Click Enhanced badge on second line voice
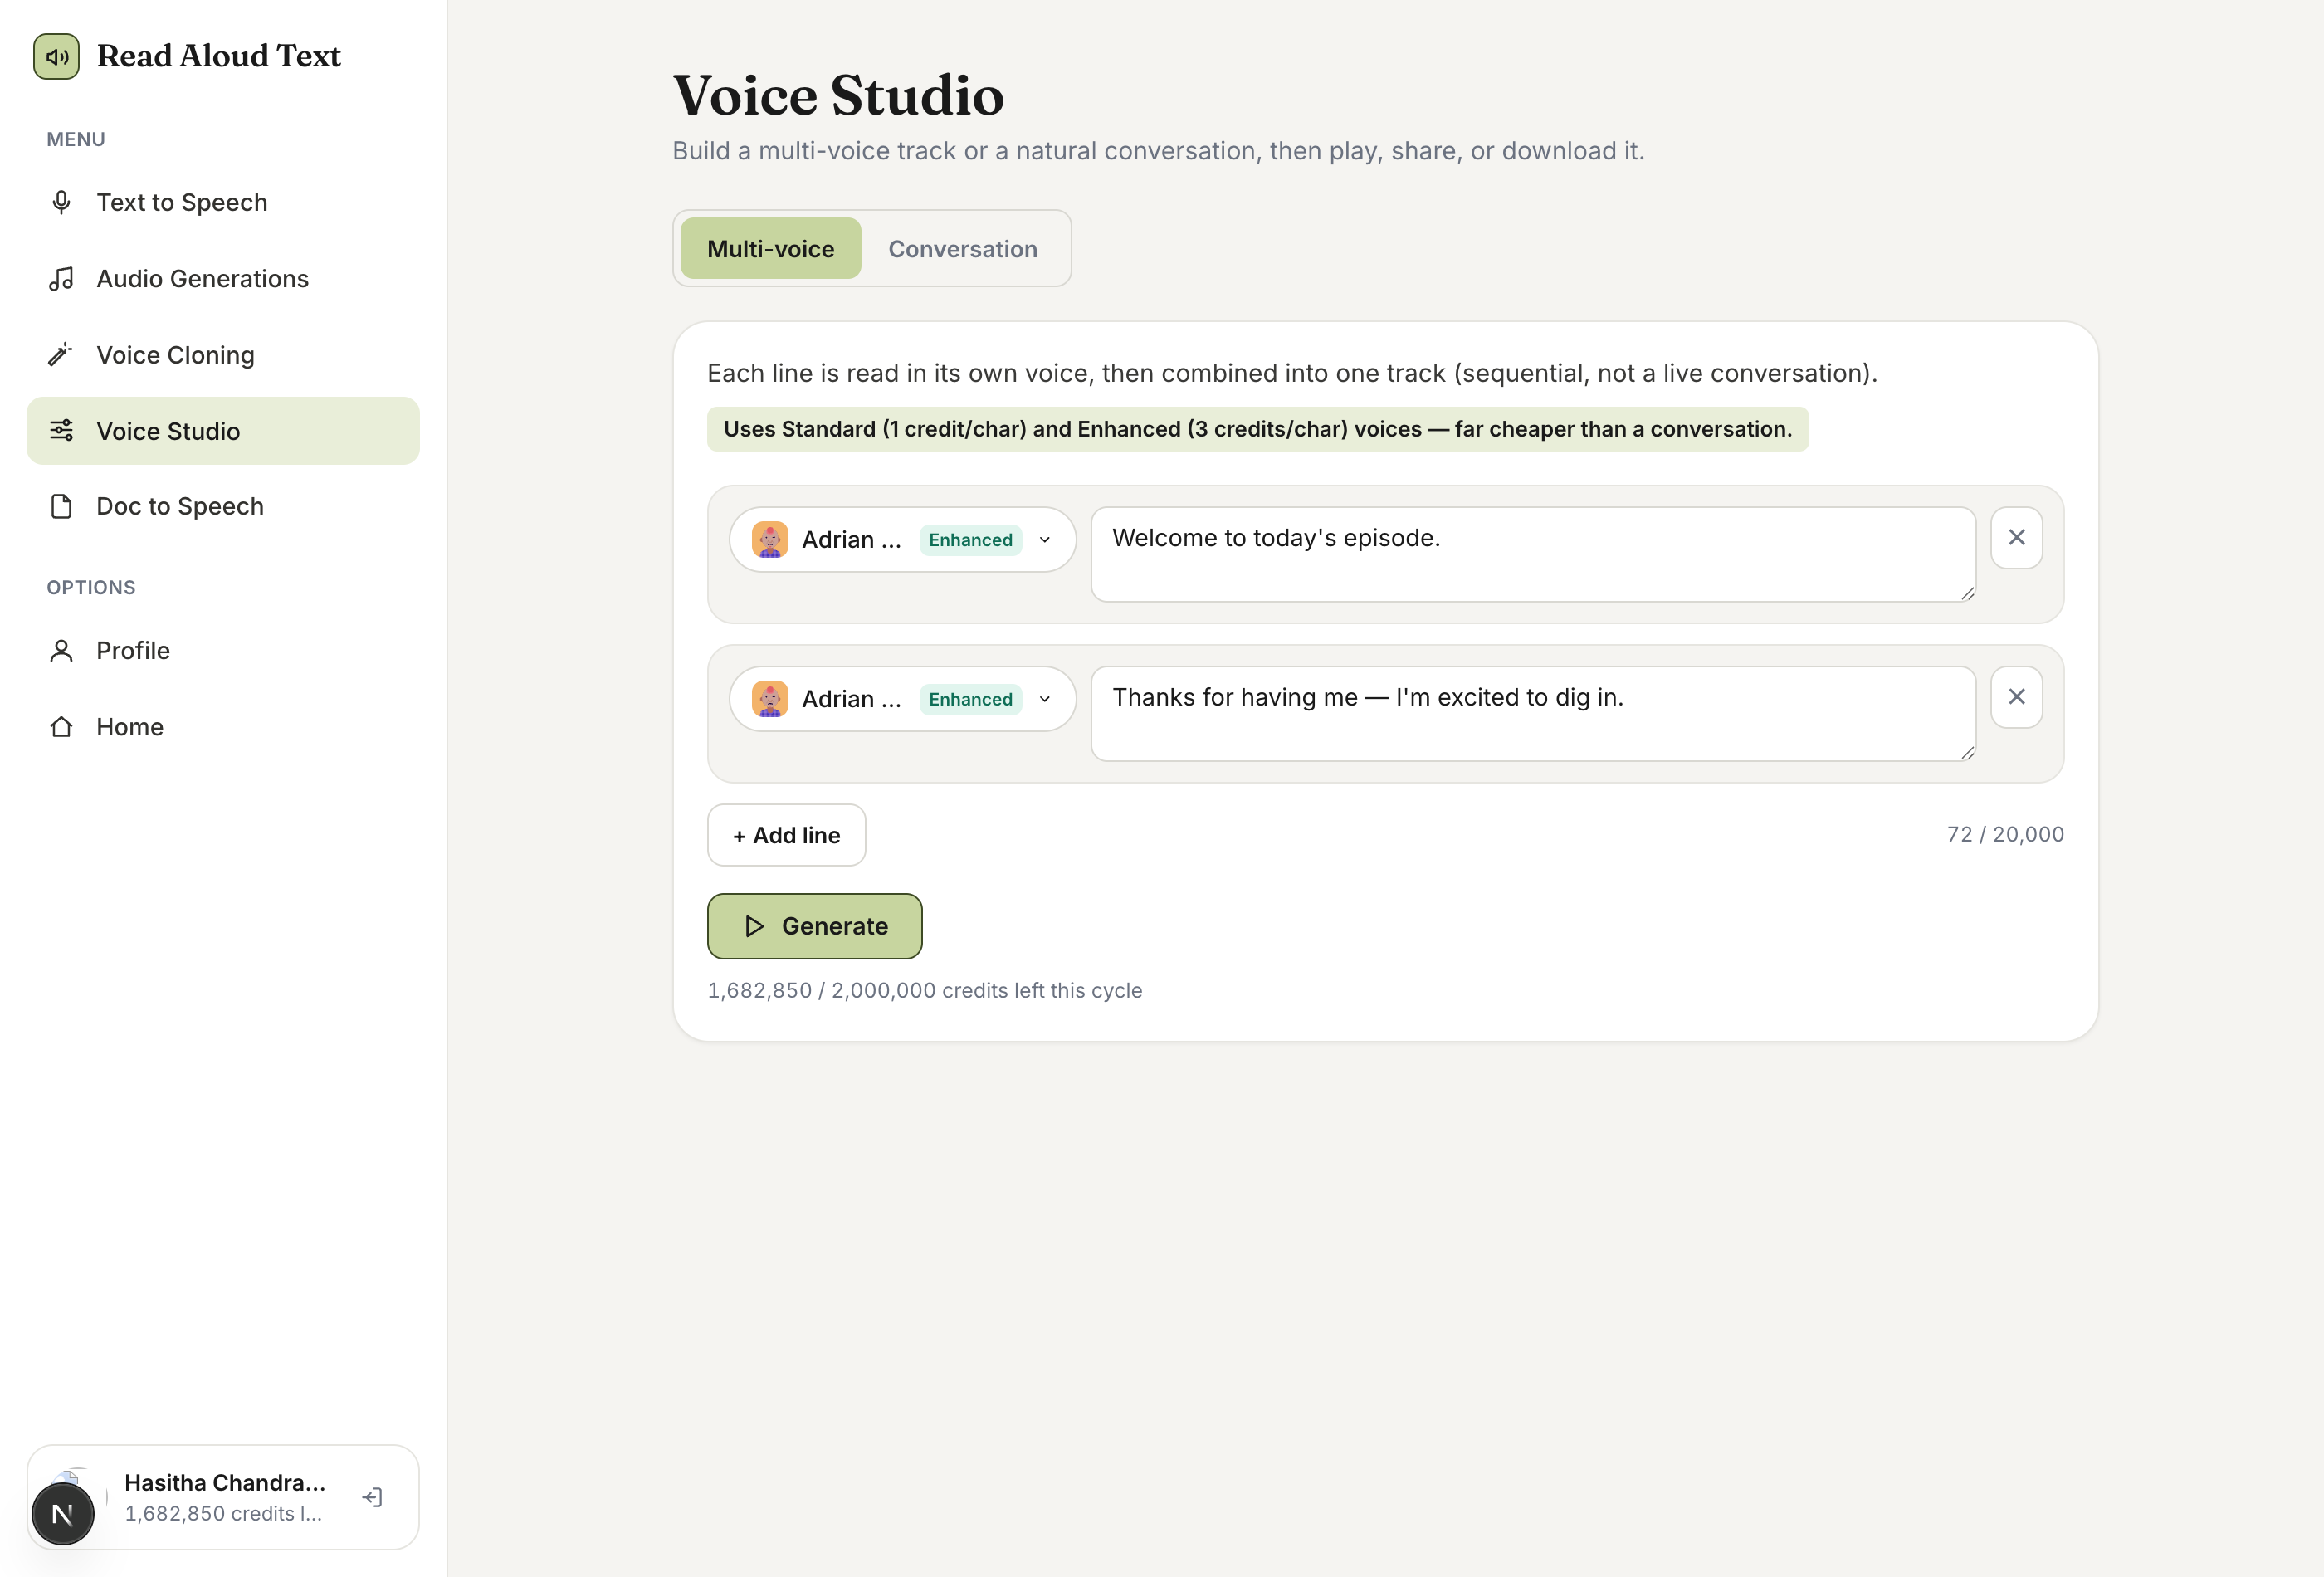 click(970, 698)
